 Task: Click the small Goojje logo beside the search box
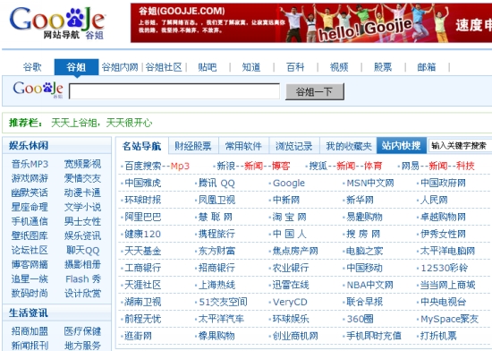pyautogui.click(x=38, y=90)
